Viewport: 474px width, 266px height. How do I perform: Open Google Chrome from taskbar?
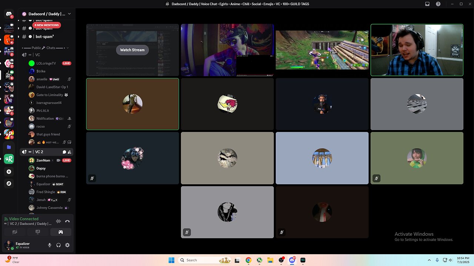[x=248, y=260]
